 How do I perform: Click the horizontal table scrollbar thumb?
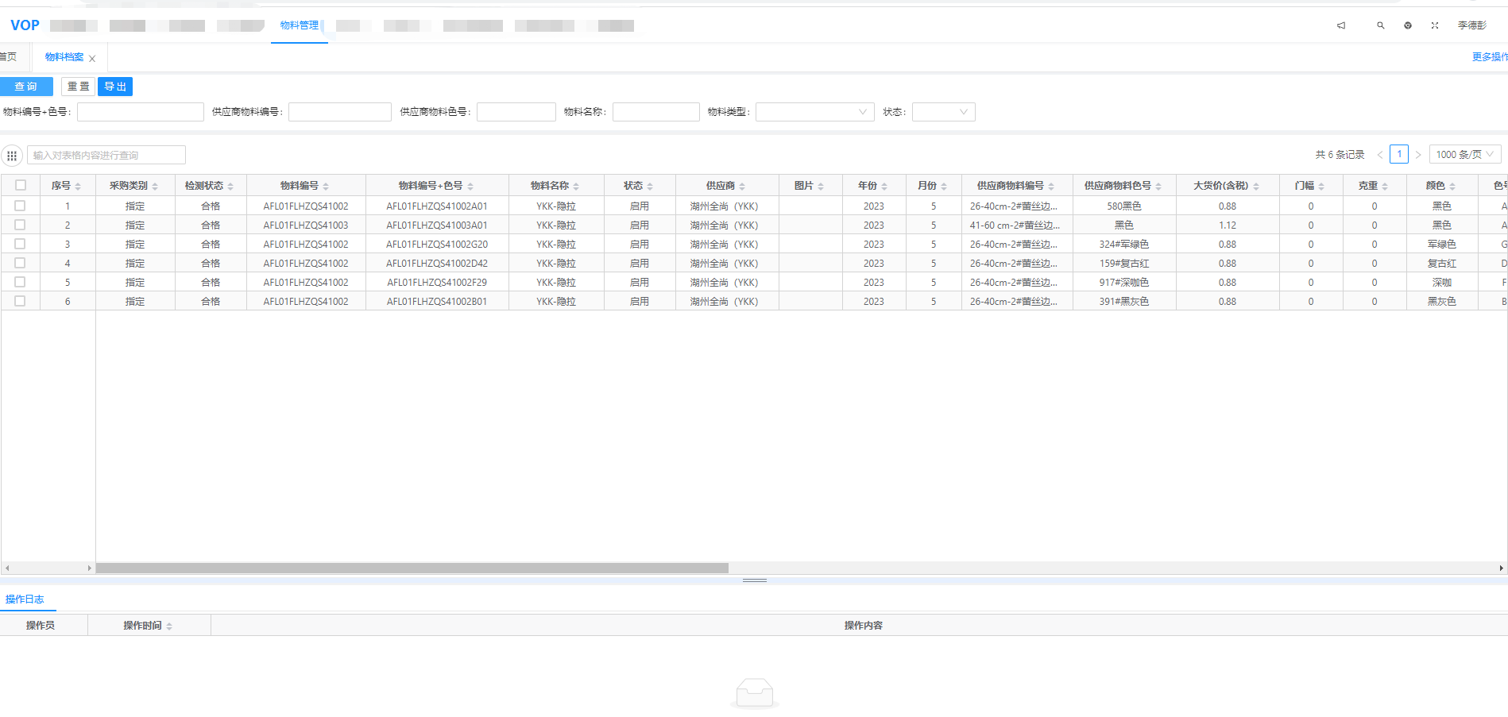coord(412,569)
